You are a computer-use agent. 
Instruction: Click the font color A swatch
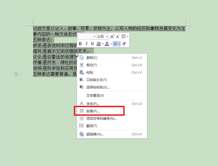click(x=107, y=44)
